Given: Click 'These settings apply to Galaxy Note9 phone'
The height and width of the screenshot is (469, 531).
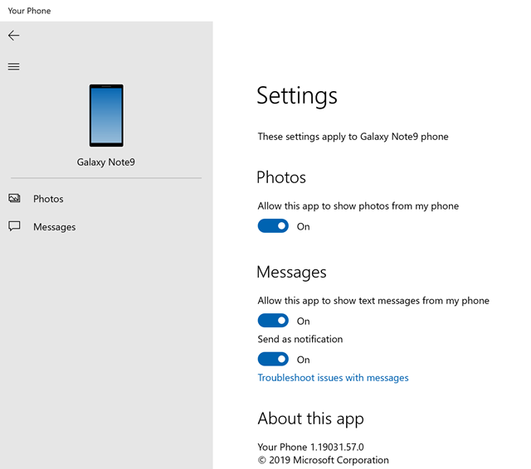Looking at the screenshot, I should (353, 137).
